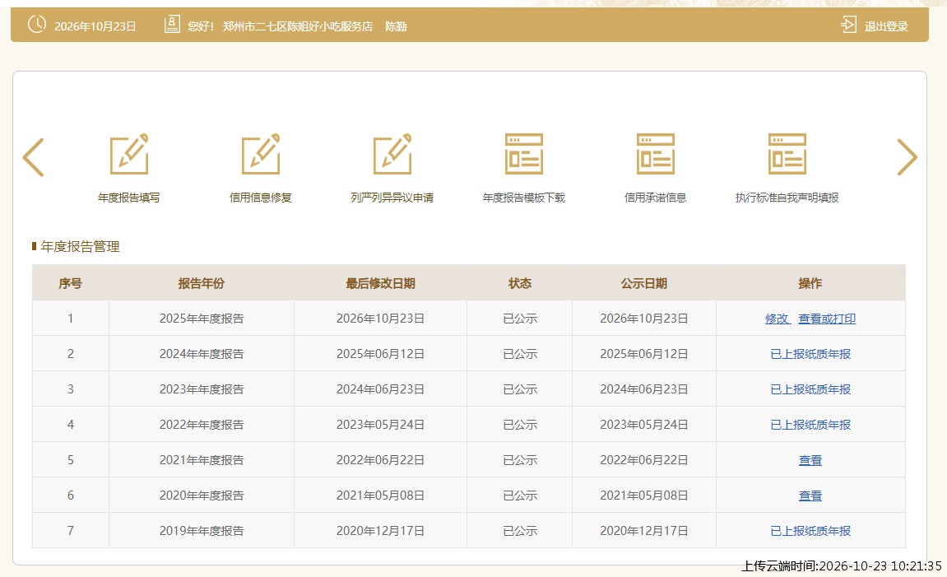Click the left carousel arrow
The image size is (947, 577).
(x=33, y=157)
